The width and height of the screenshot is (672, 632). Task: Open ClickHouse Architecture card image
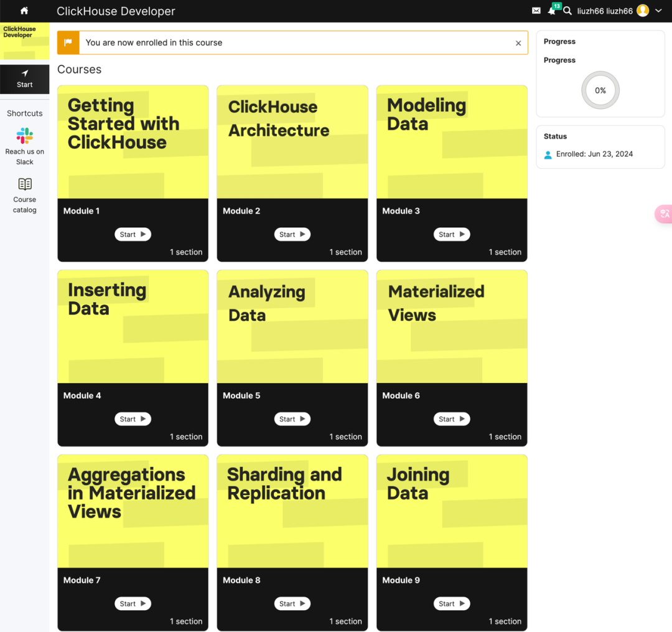292,142
